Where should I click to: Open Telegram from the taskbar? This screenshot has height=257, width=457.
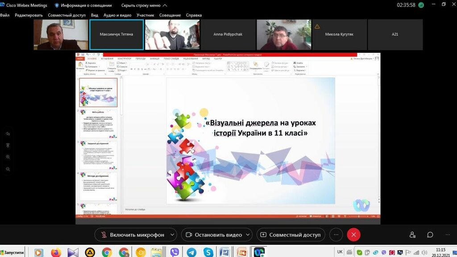click(x=191, y=253)
